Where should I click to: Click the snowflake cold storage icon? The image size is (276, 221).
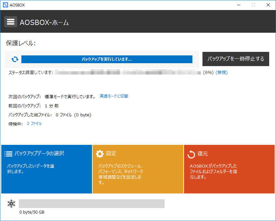(x=11, y=204)
